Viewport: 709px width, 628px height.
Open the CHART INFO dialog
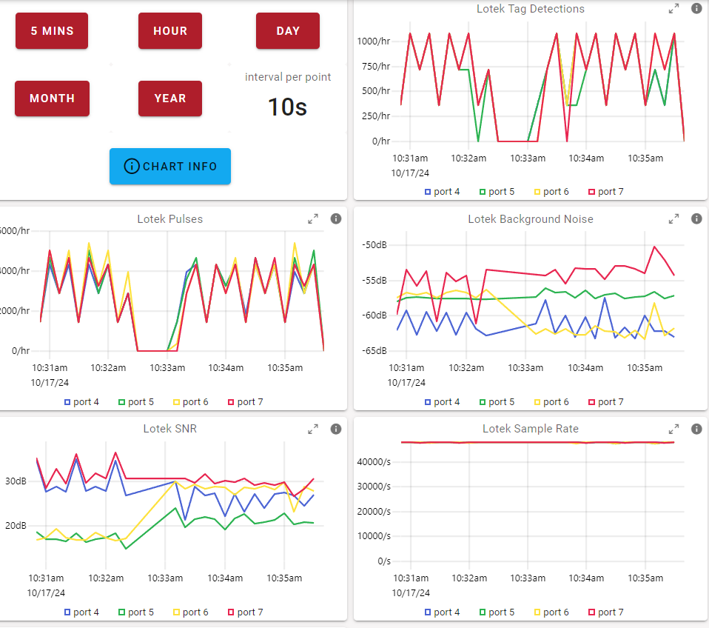click(x=170, y=166)
